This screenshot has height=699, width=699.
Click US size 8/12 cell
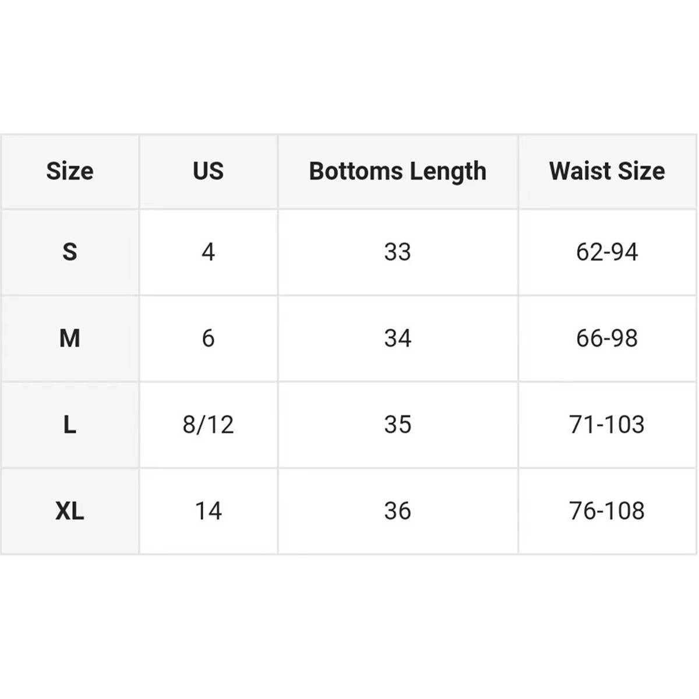click(208, 424)
